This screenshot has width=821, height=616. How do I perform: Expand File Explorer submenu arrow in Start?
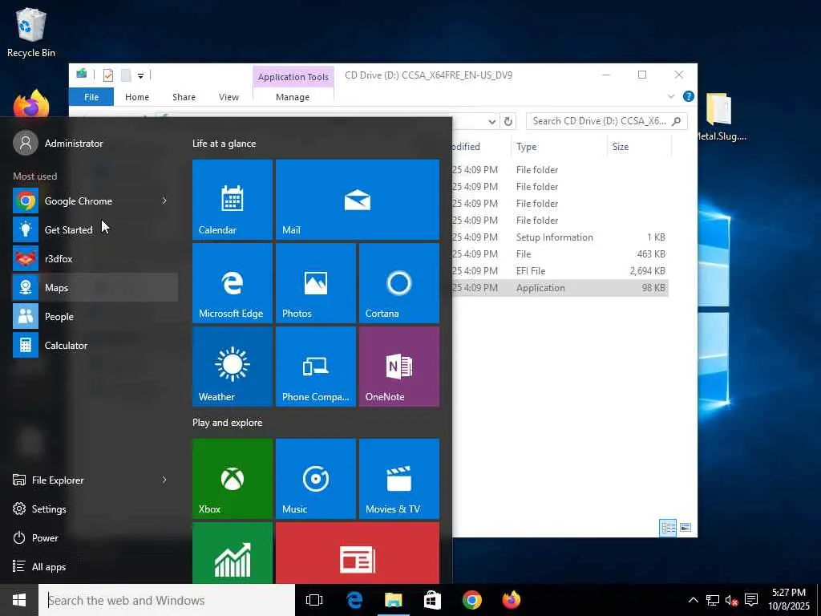coord(164,480)
